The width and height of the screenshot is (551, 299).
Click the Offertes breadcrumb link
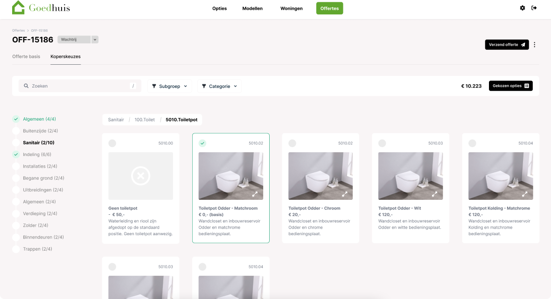(x=19, y=31)
